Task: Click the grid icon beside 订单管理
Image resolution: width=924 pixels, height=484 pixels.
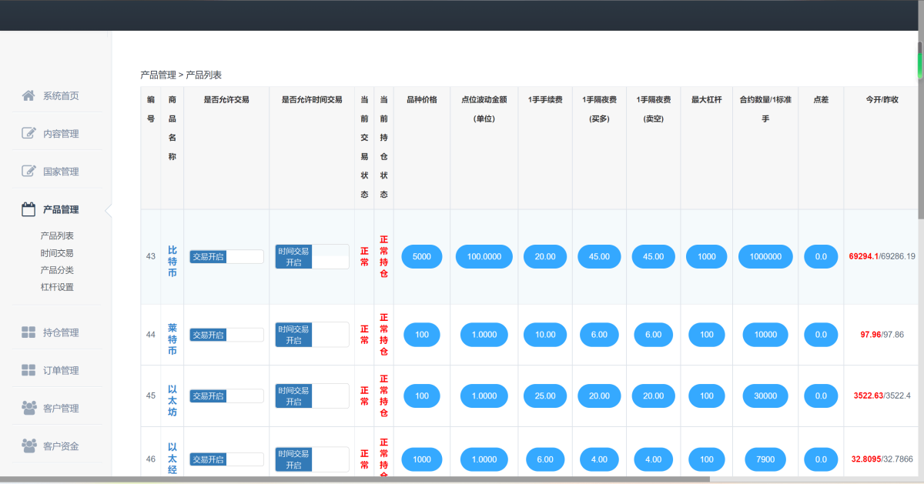Action: [28, 370]
